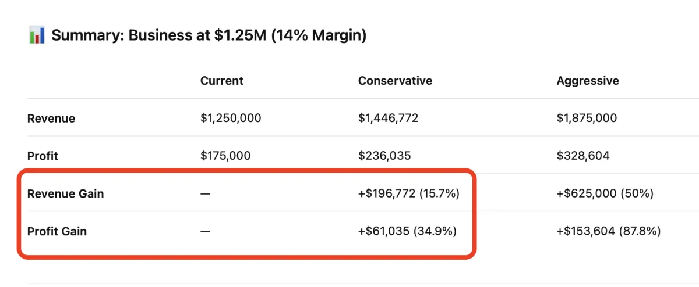Click the +$61,035 (34.9%) profit gain cell
The height and width of the screenshot is (287, 699).
tap(407, 231)
